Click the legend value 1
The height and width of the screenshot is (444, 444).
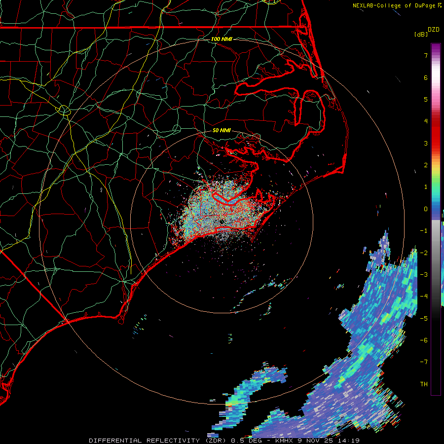point(426,187)
